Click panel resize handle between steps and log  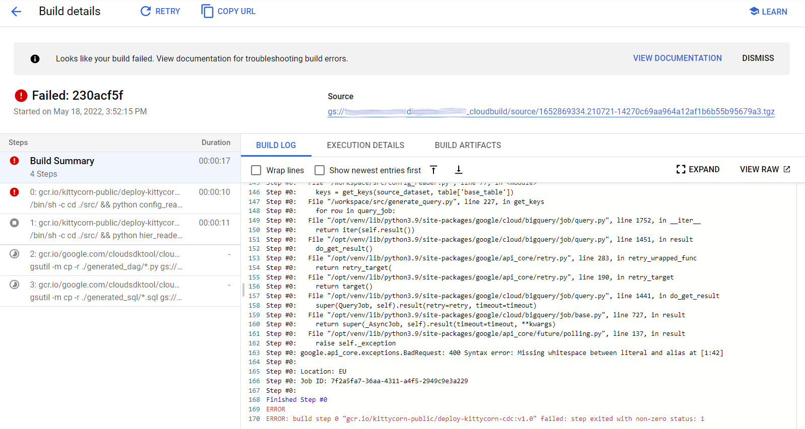point(243,290)
